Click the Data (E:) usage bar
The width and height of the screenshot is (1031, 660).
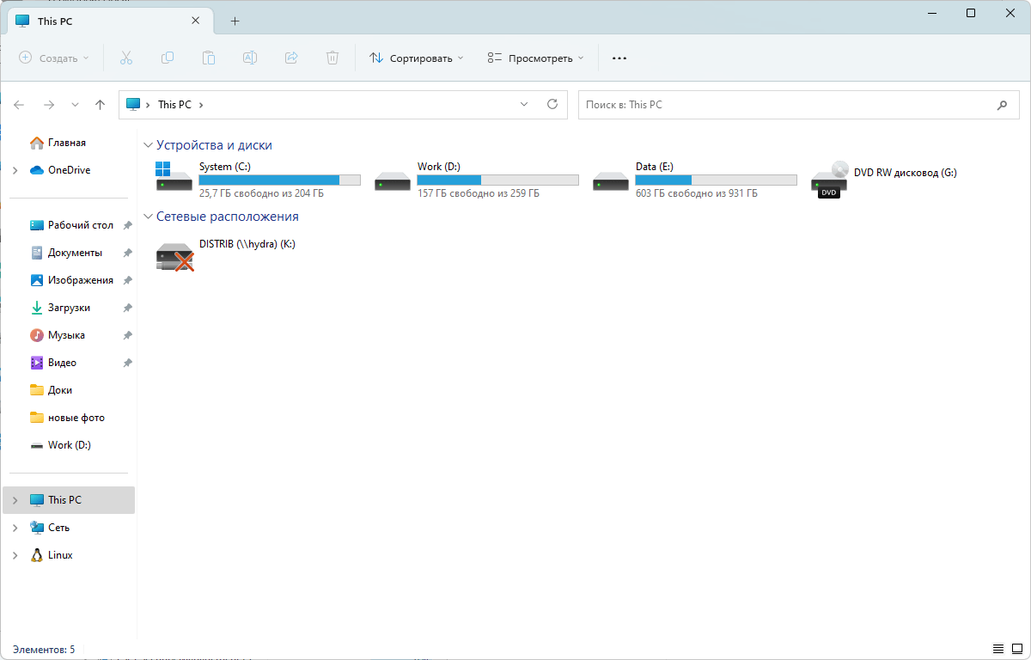click(x=717, y=180)
